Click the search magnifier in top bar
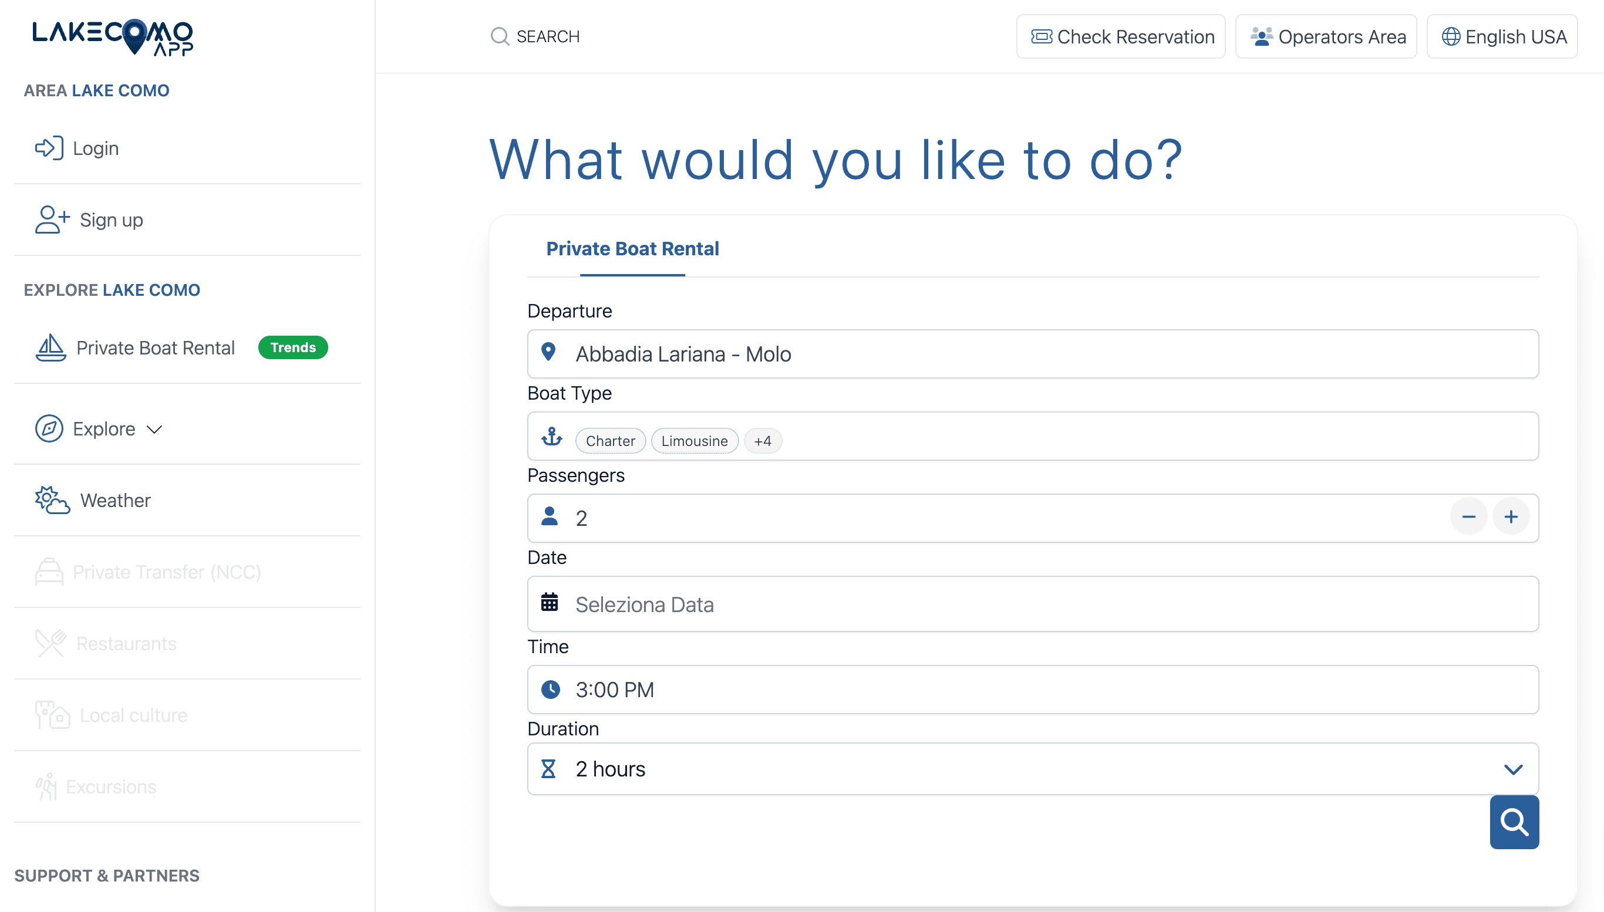 (x=500, y=36)
